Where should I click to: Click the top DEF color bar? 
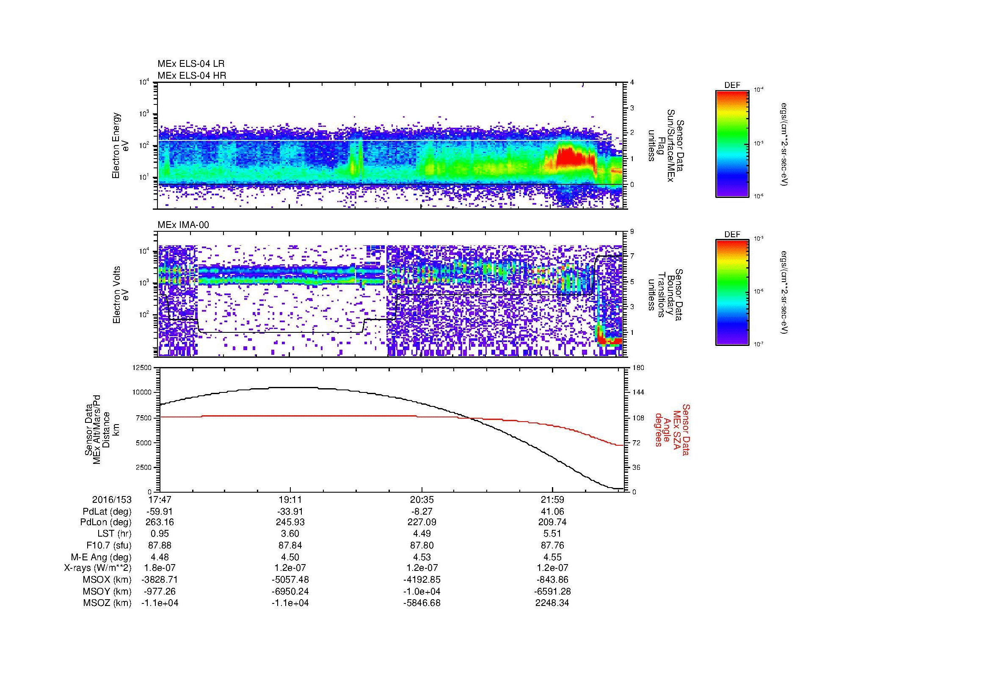click(732, 144)
